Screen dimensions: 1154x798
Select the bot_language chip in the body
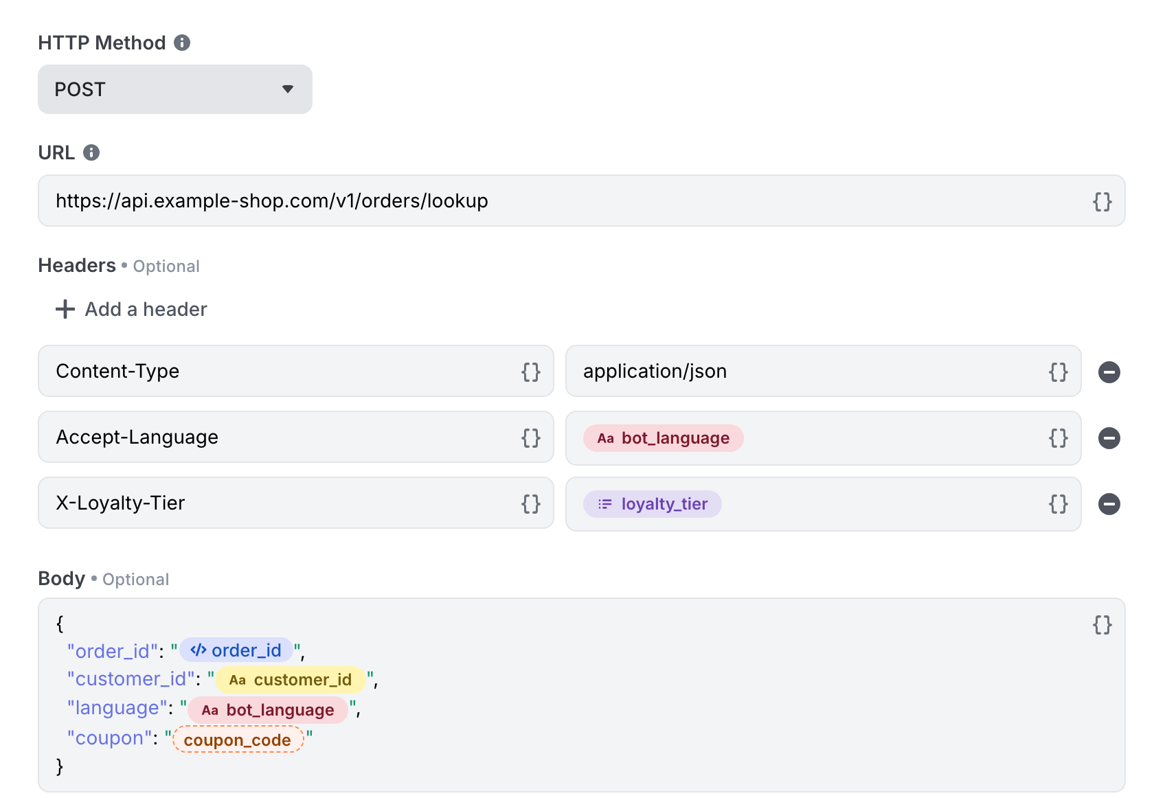point(268,710)
